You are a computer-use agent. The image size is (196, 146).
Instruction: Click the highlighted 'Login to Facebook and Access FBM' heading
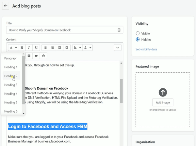[48, 126]
